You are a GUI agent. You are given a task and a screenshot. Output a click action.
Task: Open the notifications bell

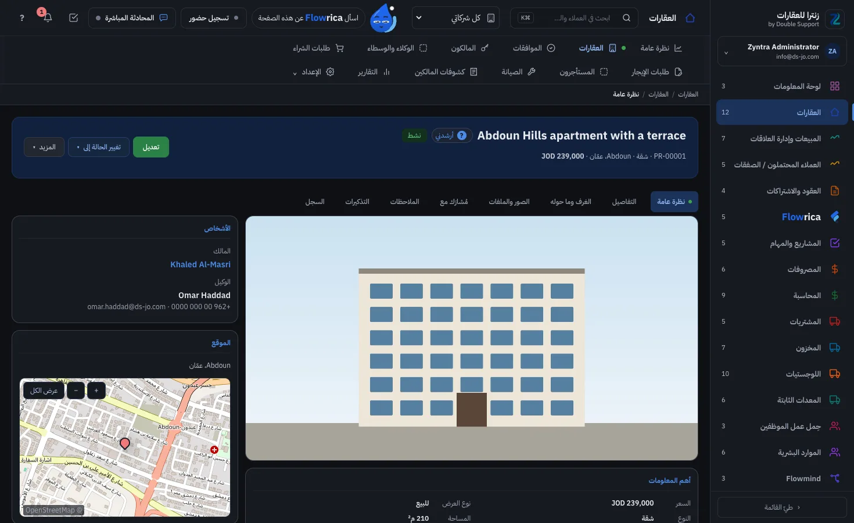pos(48,18)
